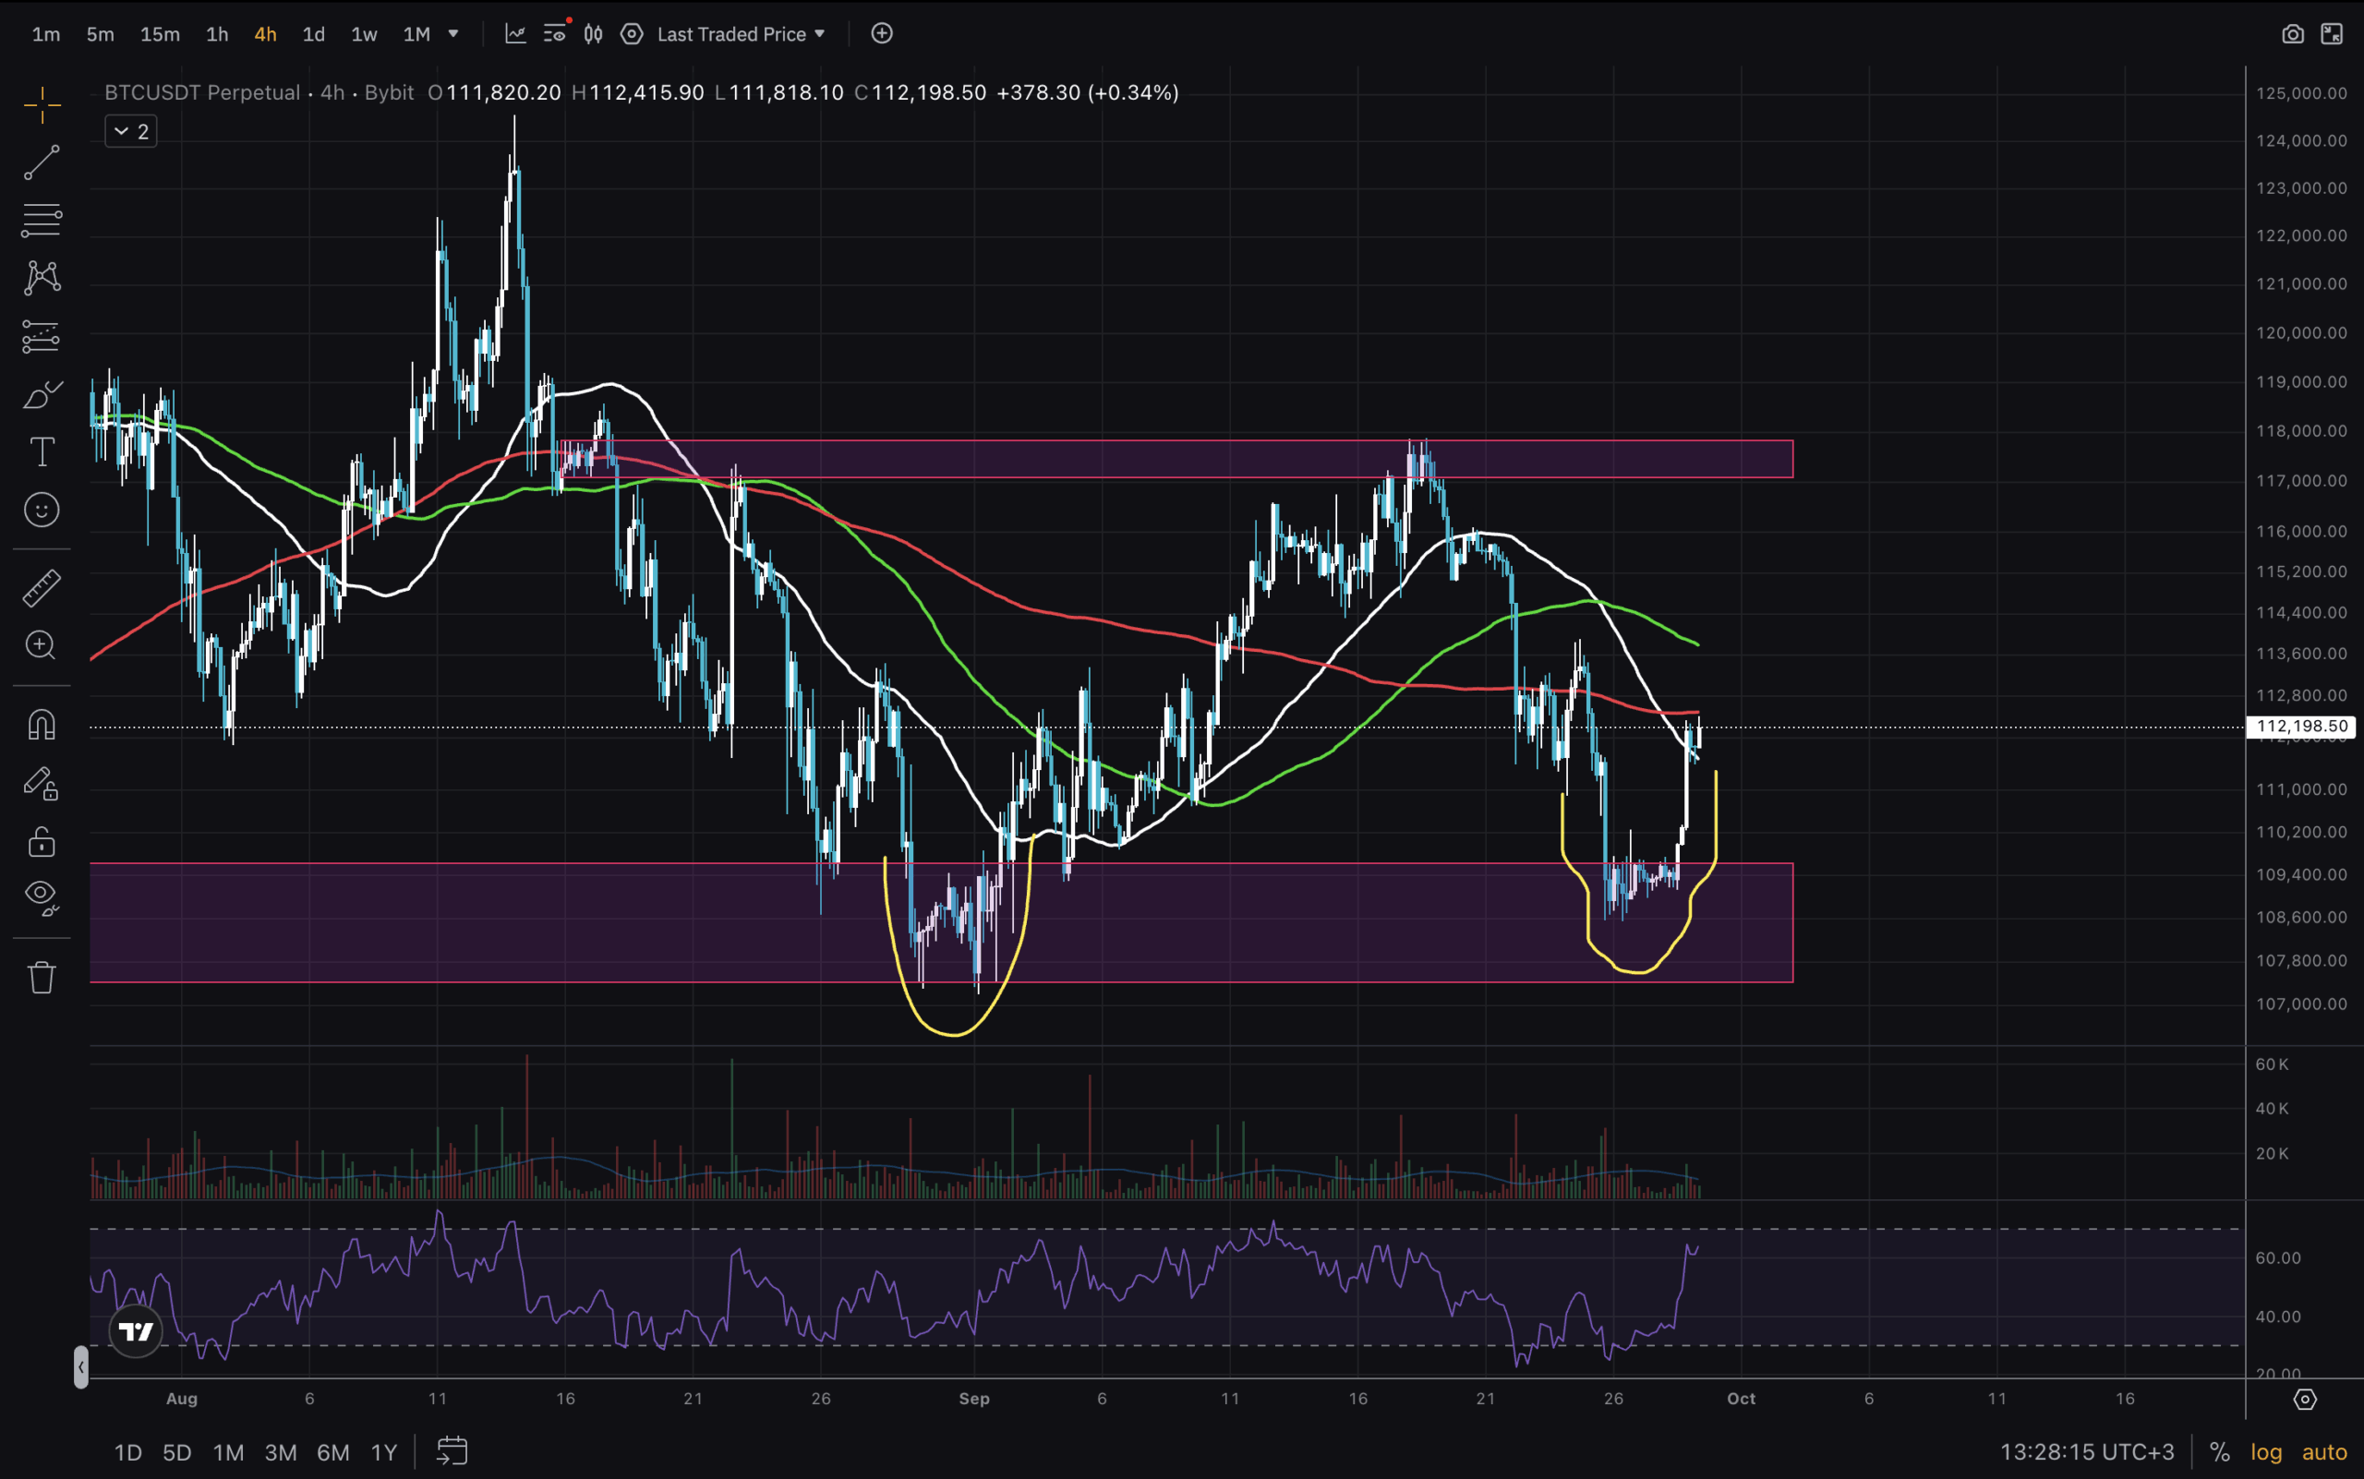Toggle log scale on price axis
The width and height of the screenshot is (2364, 1479).
pyautogui.click(x=2266, y=1451)
